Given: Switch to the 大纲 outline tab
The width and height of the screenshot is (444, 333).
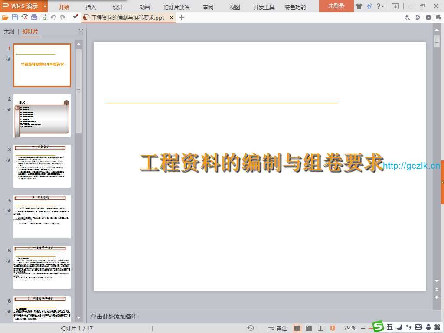Looking at the screenshot, I should coord(9,32).
